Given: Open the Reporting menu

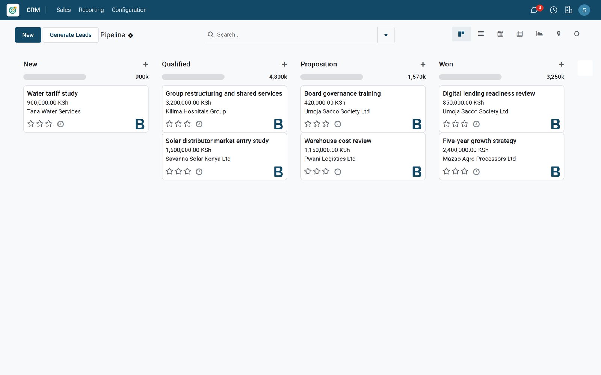Looking at the screenshot, I should [91, 10].
